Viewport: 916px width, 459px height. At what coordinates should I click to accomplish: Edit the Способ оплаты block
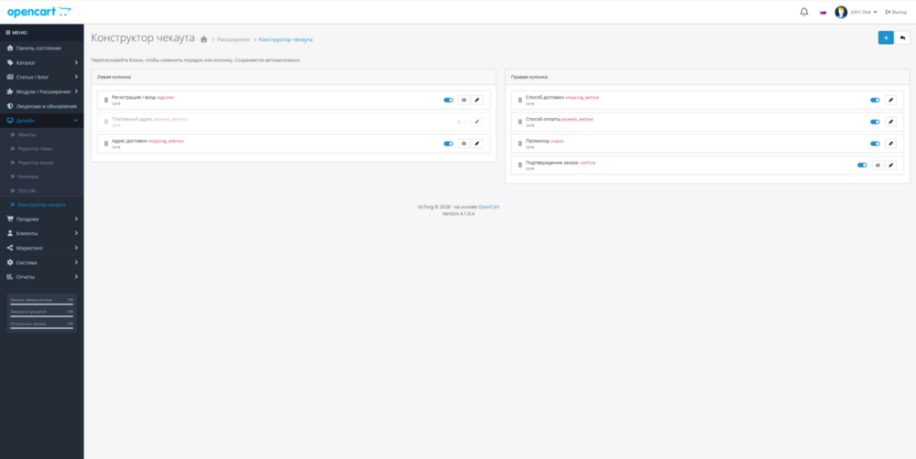pos(891,122)
